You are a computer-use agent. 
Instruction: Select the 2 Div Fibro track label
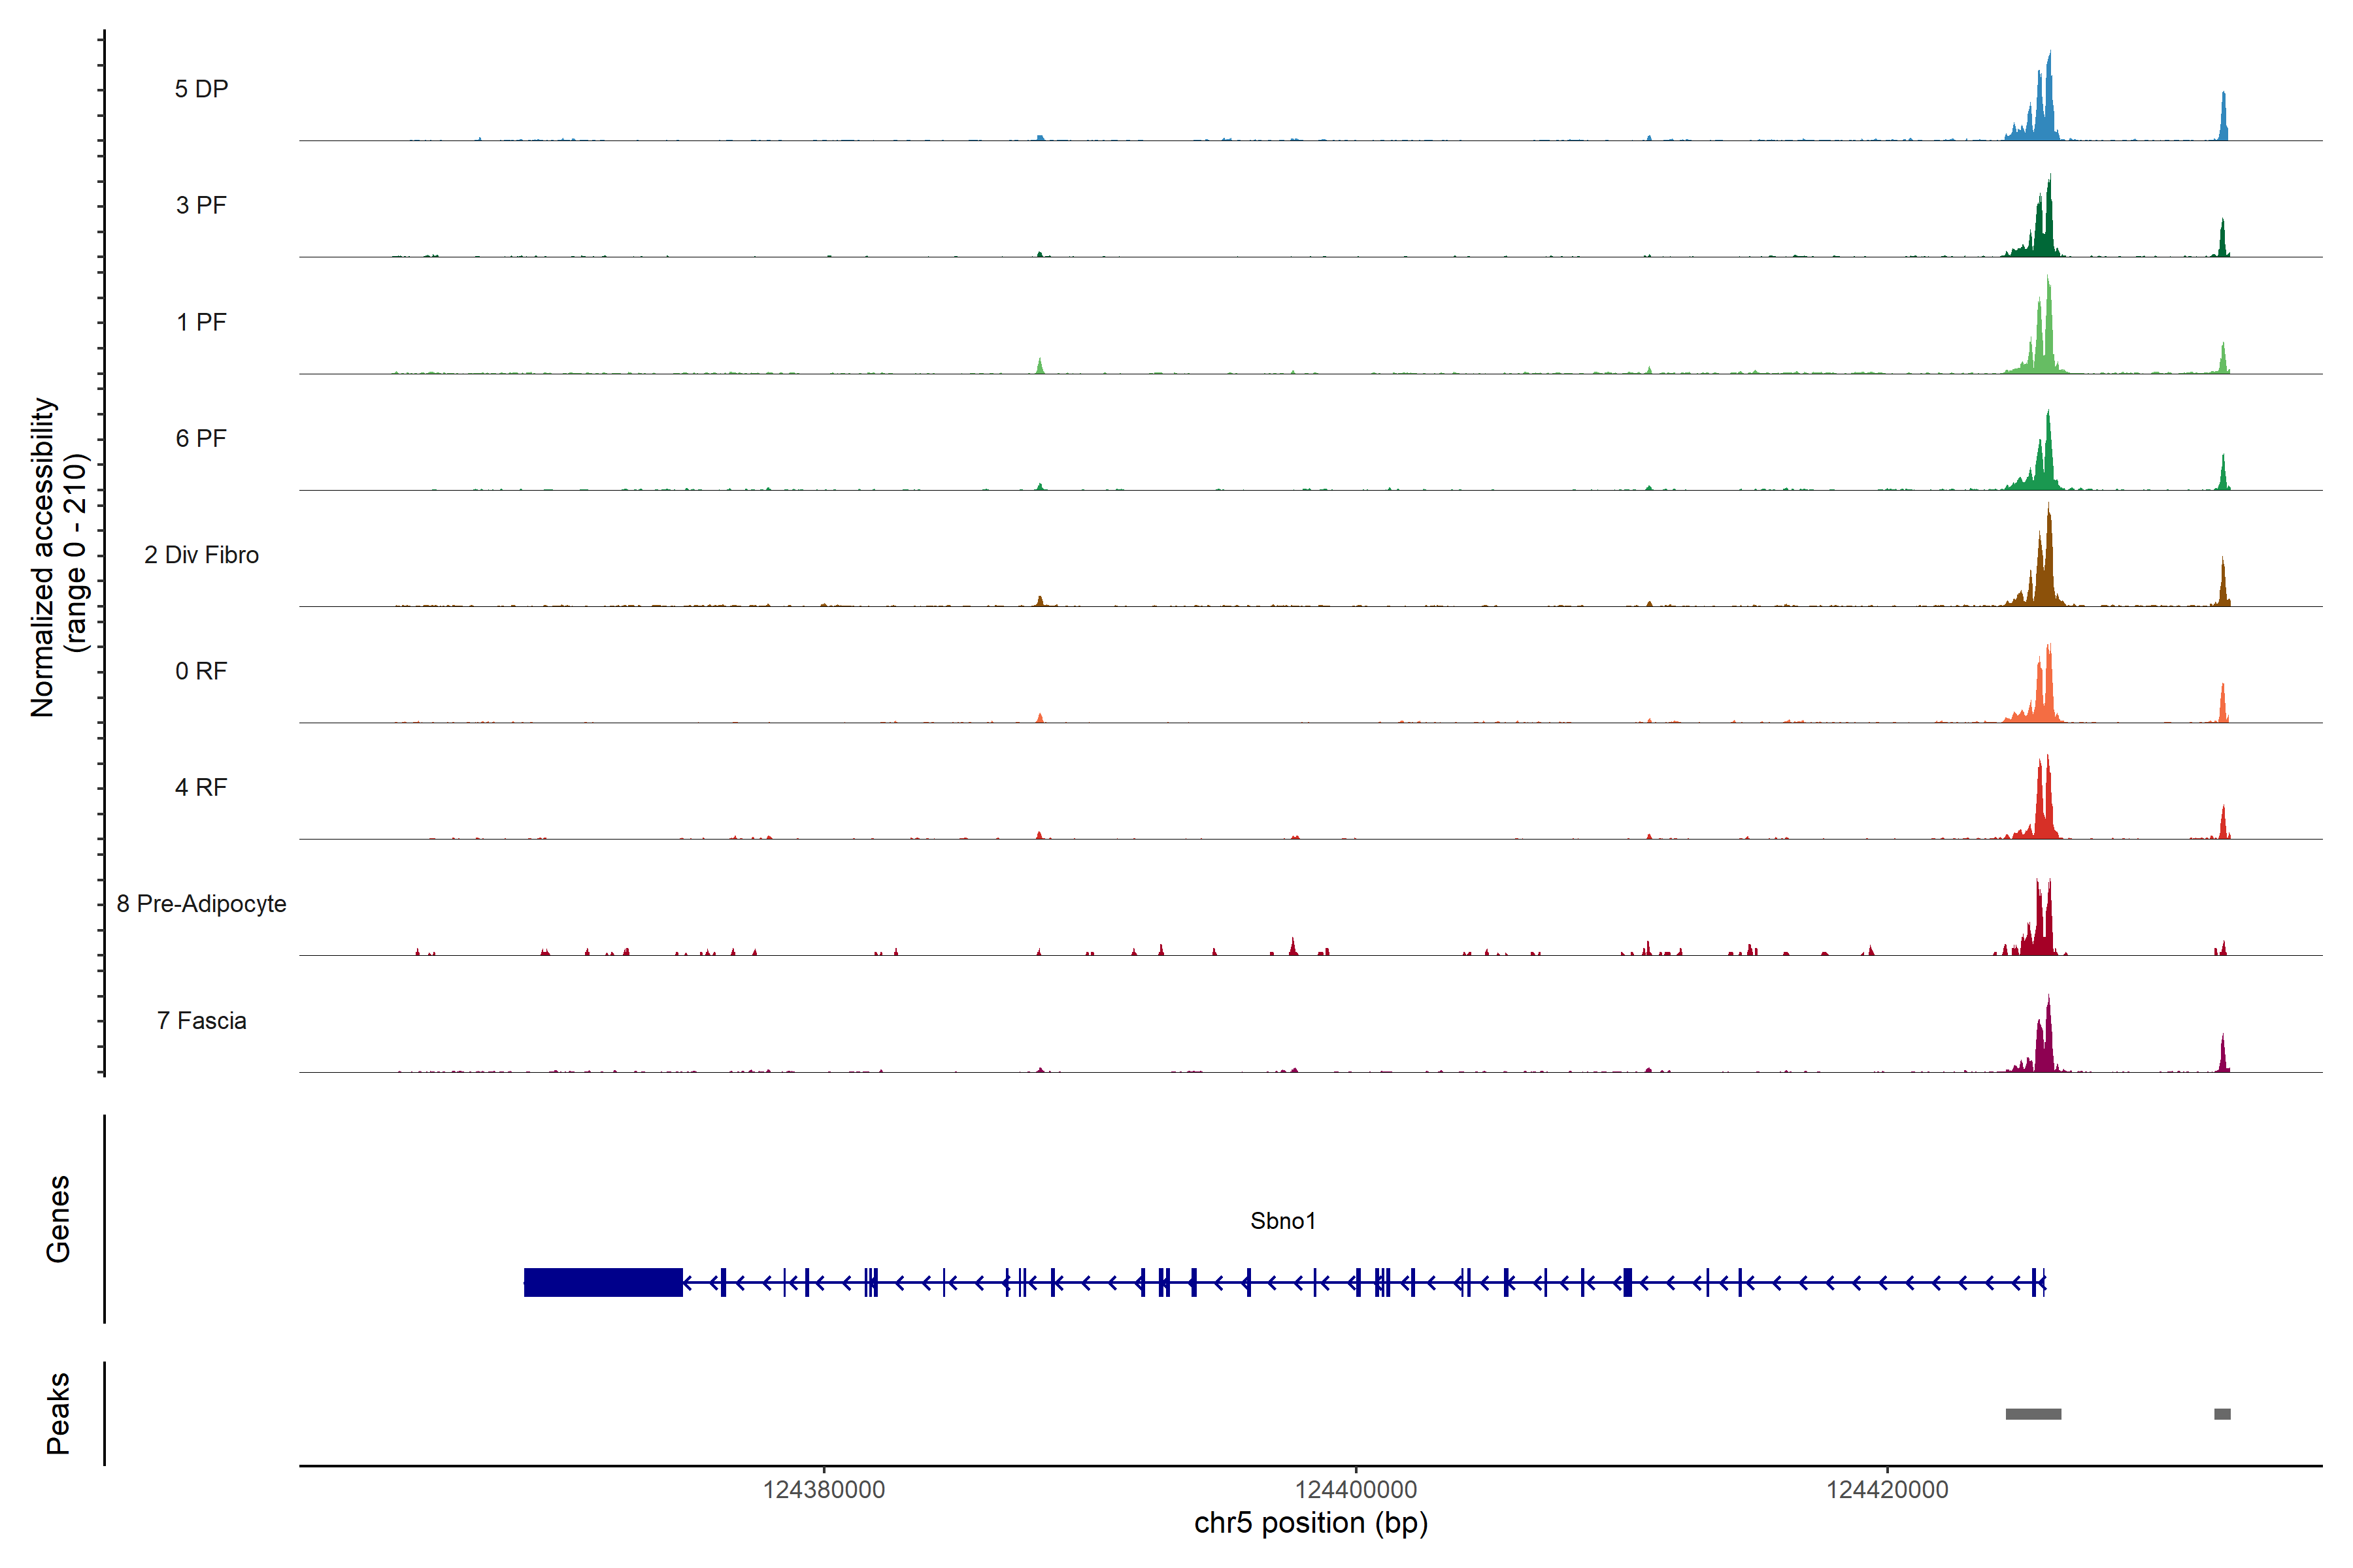tap(201, 555)
